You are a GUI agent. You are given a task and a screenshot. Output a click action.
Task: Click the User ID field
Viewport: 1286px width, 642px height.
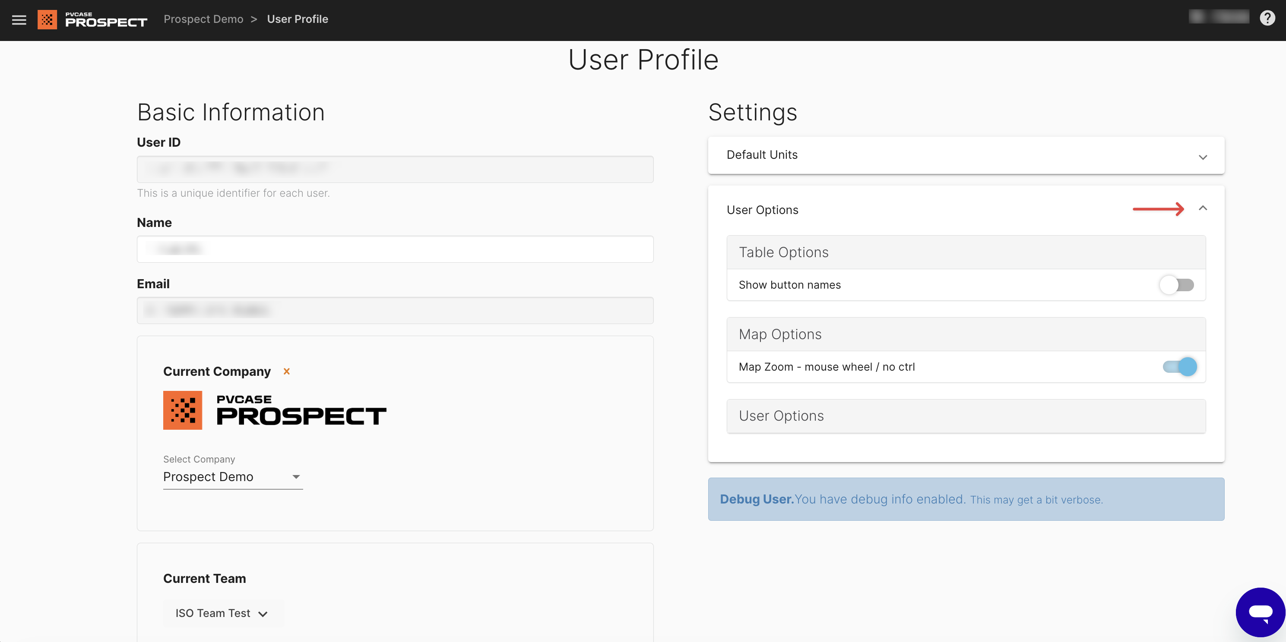pos(395,169)
